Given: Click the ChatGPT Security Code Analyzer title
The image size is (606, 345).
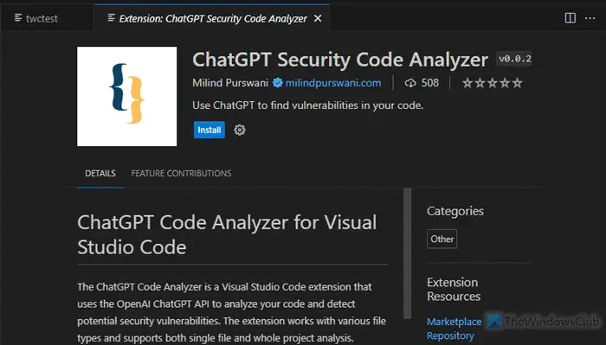Looking at the screenshot, I should [340, 60].
